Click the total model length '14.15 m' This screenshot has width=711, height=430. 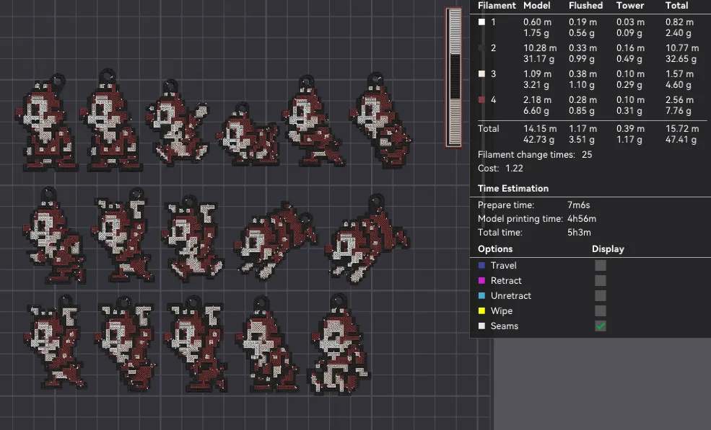[x=540, y=128]
